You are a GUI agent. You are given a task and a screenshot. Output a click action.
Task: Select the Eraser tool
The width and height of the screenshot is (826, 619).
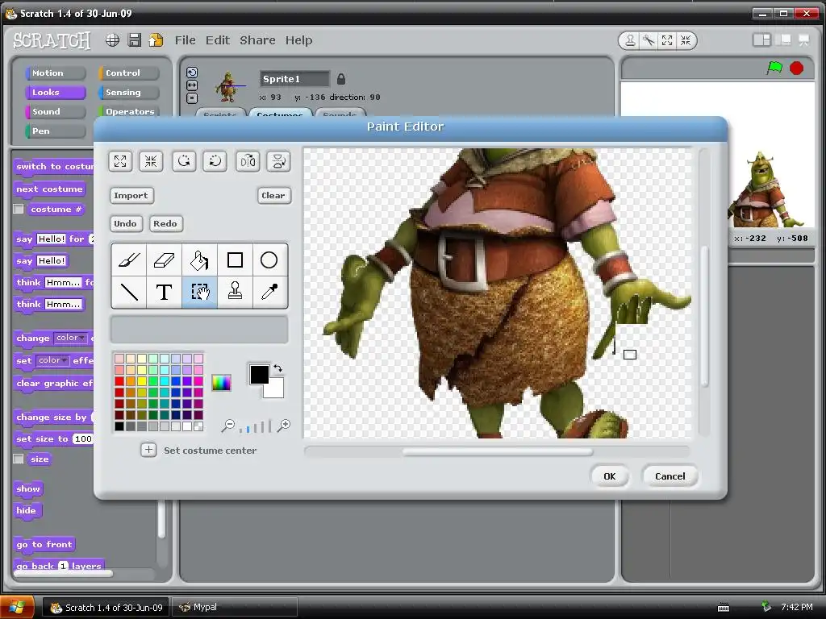[165, 260]
